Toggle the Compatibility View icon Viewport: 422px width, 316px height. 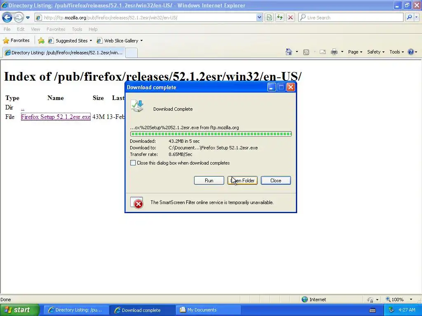pos(269,18)
